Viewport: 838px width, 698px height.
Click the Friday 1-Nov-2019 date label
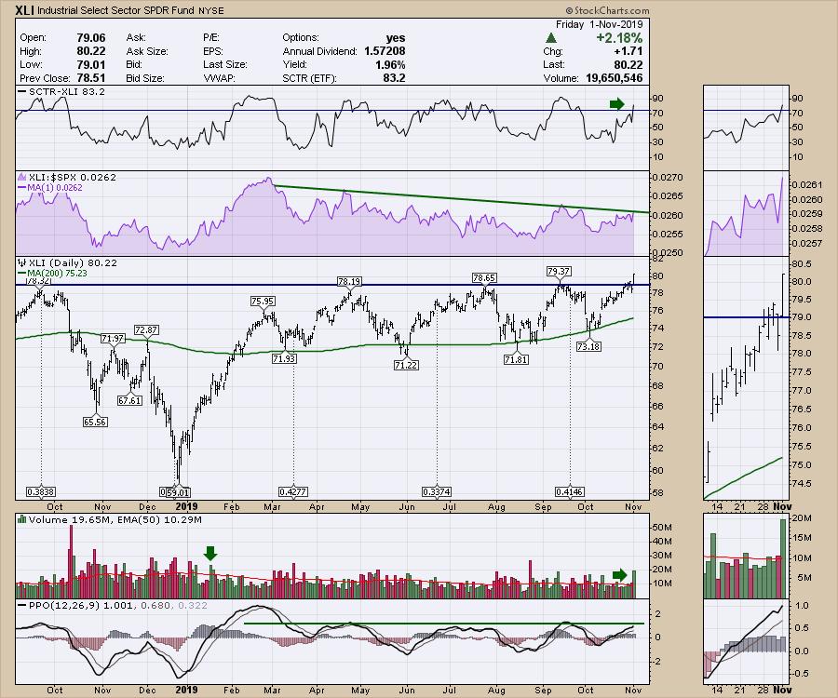(x=599, y=24)
